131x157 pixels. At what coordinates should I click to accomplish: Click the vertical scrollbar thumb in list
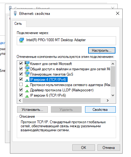tap(113, 76)
